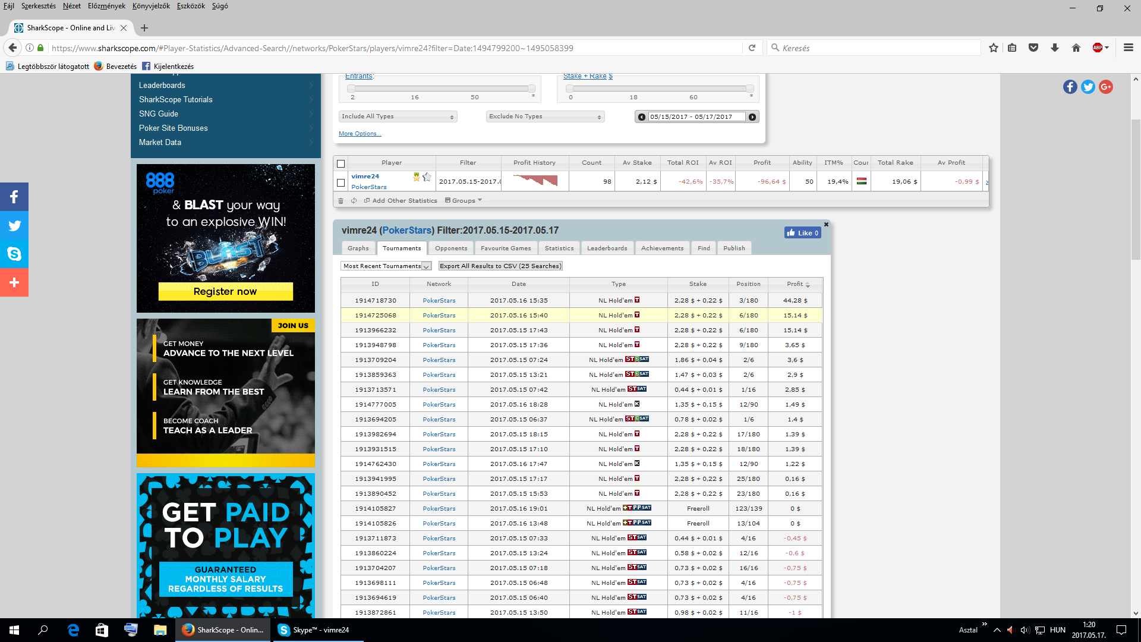Open the Achievements tab
Image resolution: width=1141 pixels, height=642 pixels.
[x=662, y=248]
